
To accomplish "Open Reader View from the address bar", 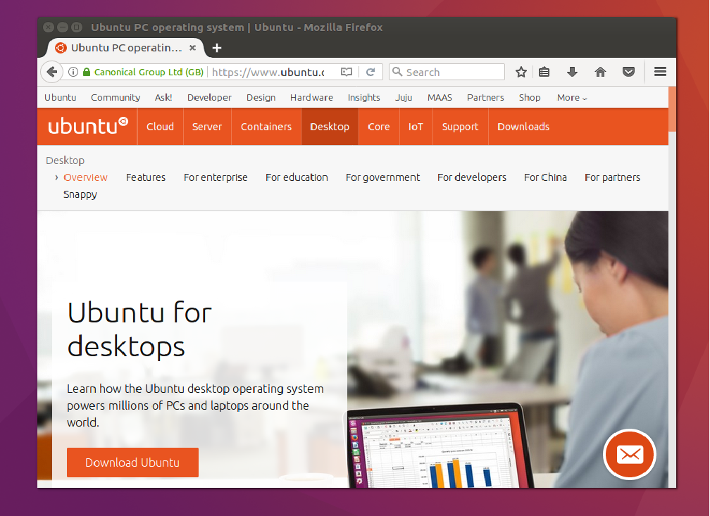I will [347, 72].
